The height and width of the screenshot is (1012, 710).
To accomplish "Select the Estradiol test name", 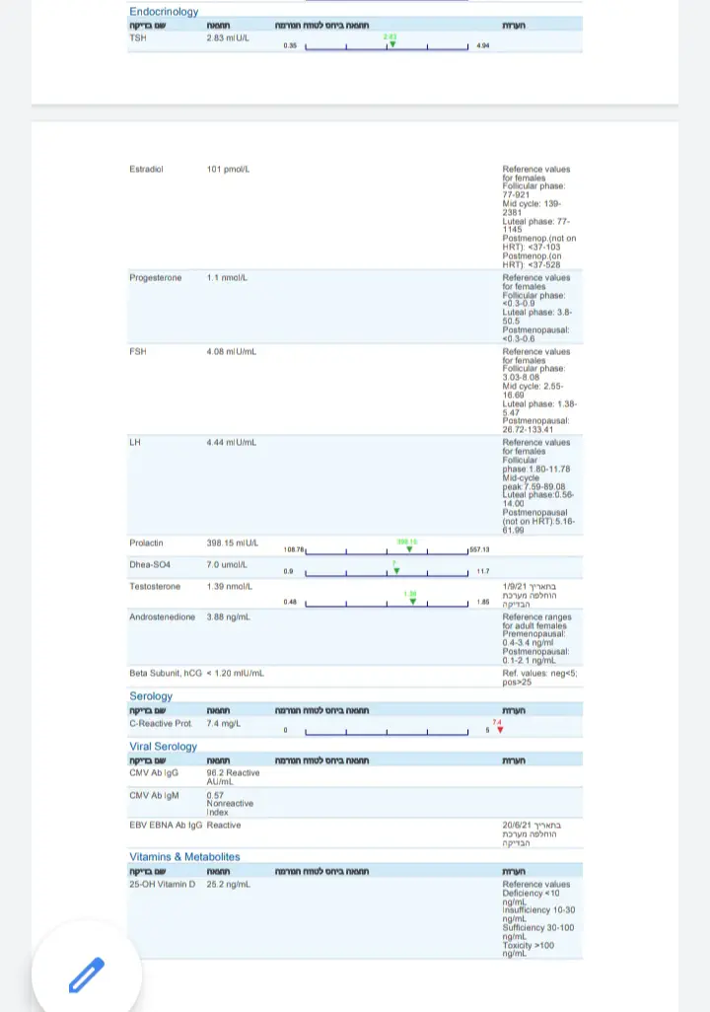I will (x=146, y=169).
